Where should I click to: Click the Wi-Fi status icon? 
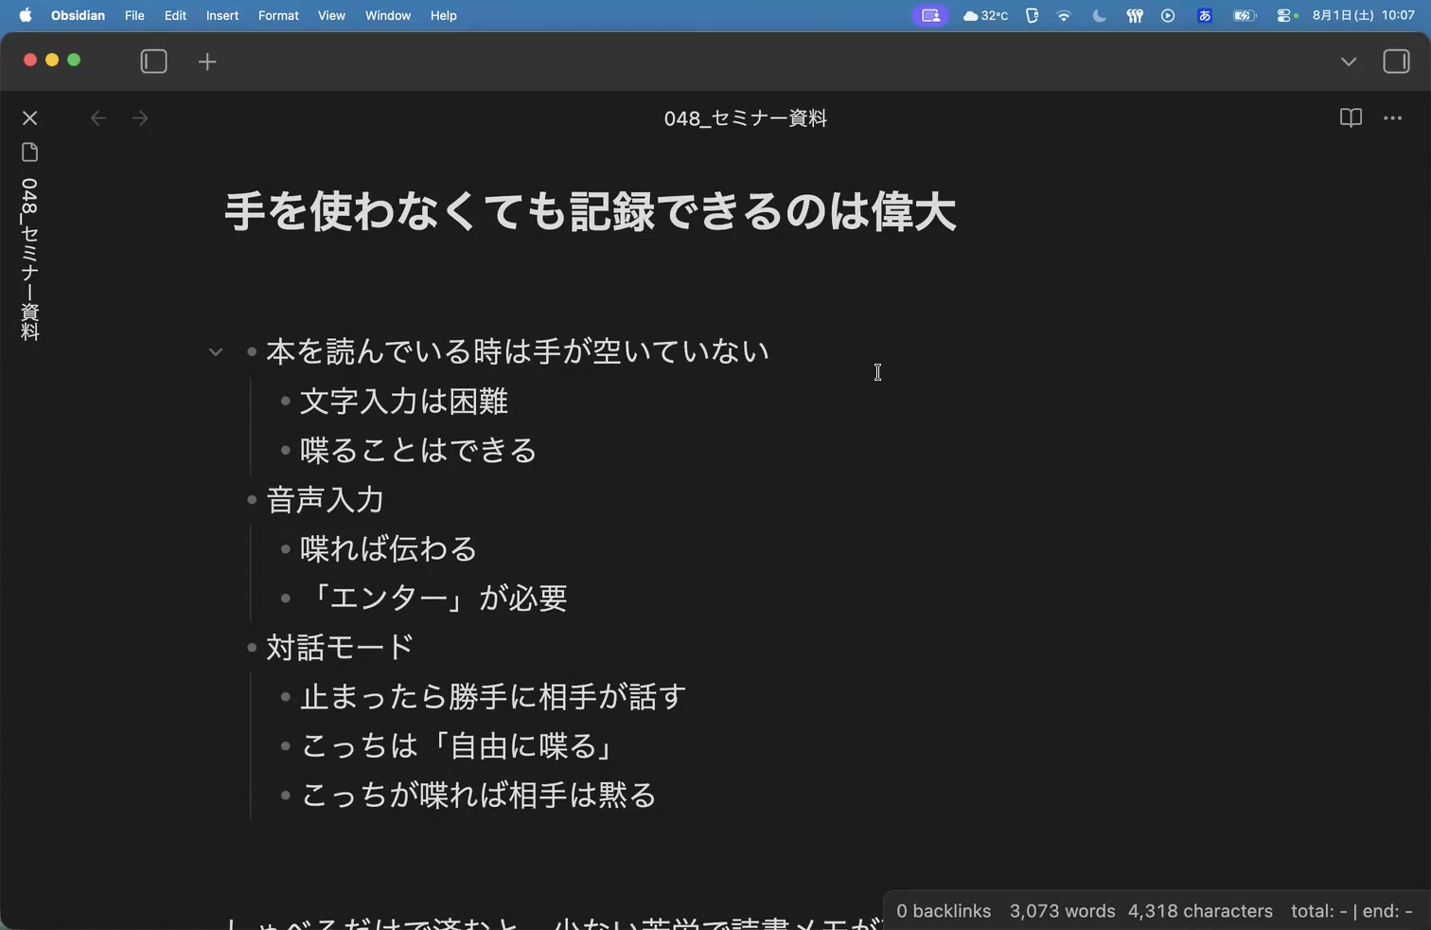click(1064, 15)
